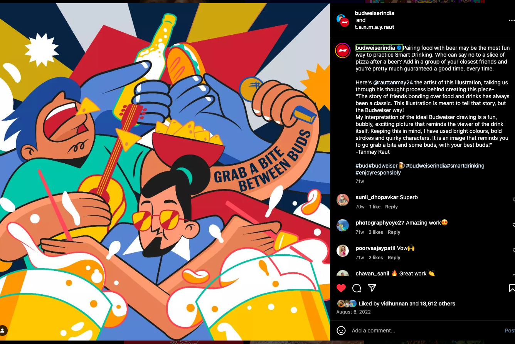Viewport: 515px width, 344px height.
Task: Open the budweiserindia profile in header
Action: click(x=375, y=13)
